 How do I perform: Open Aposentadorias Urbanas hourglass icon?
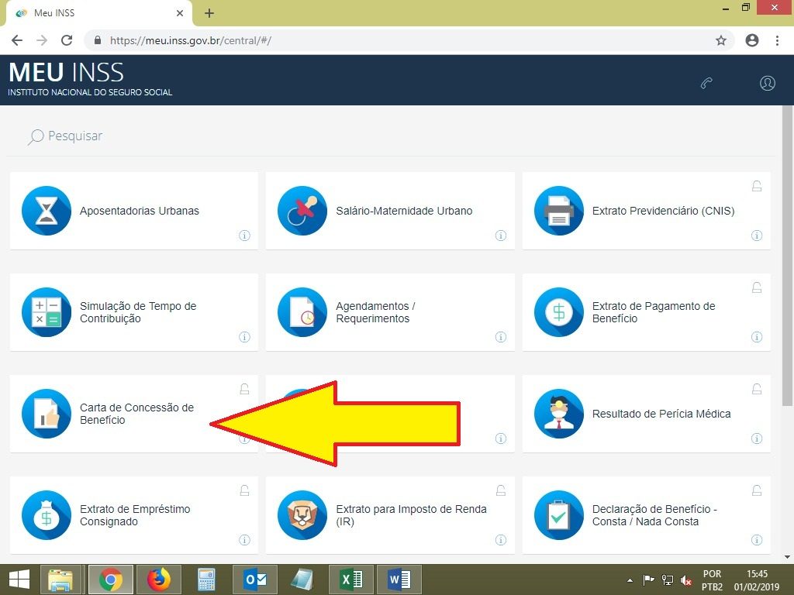(47, 211)
